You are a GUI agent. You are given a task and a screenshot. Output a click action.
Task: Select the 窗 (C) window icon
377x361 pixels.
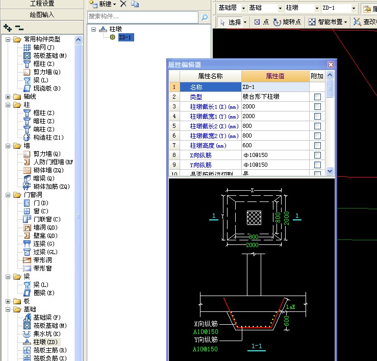(27, 211)
